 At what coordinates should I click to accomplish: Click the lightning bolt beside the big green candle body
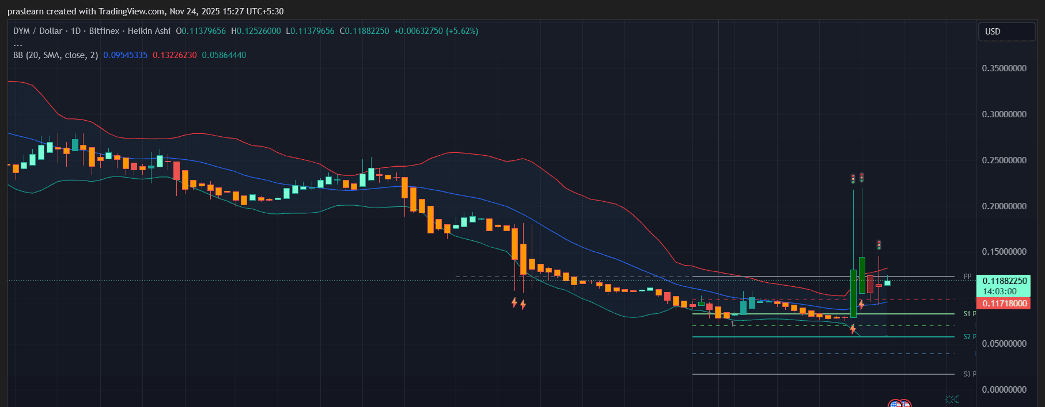(861, 304)
